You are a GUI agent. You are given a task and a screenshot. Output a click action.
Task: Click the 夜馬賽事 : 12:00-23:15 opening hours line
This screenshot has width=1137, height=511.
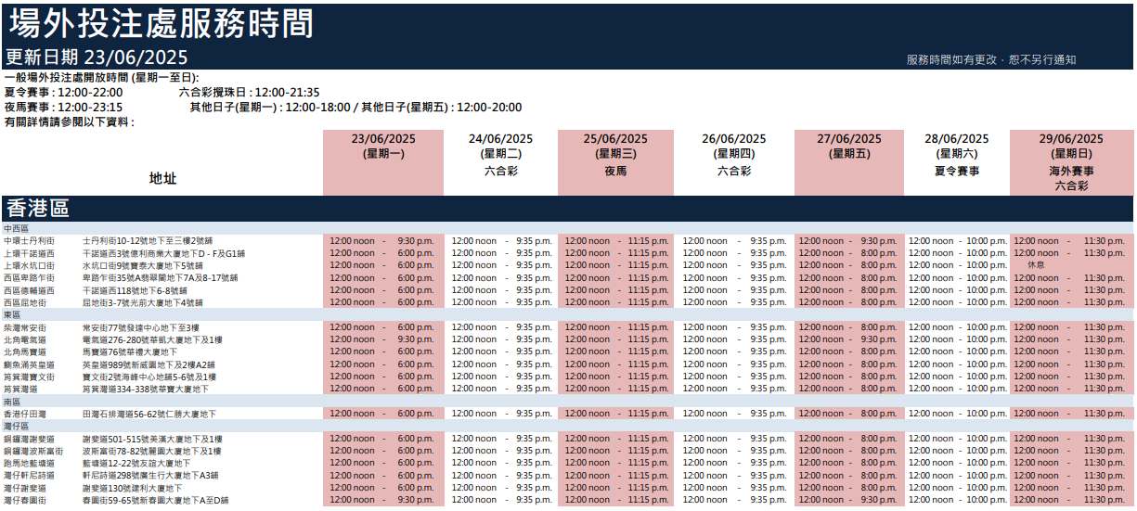63,108
